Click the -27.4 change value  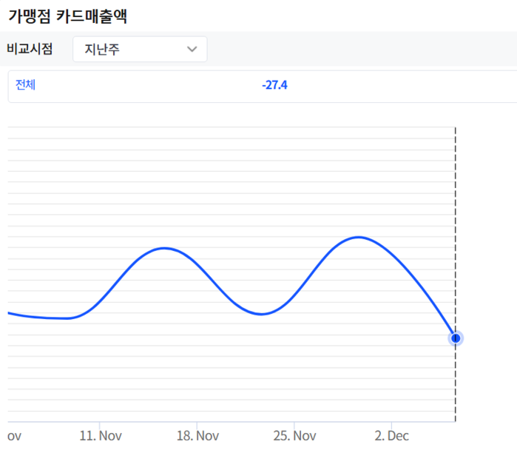(274, 85)
